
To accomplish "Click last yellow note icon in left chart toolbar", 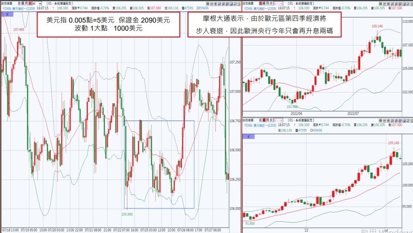I will pyautogui.click(x=239, y=4).
